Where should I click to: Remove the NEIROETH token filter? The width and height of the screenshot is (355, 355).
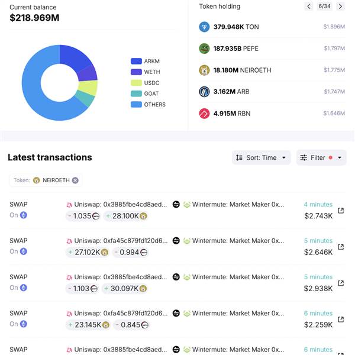[x=75, y=180]
